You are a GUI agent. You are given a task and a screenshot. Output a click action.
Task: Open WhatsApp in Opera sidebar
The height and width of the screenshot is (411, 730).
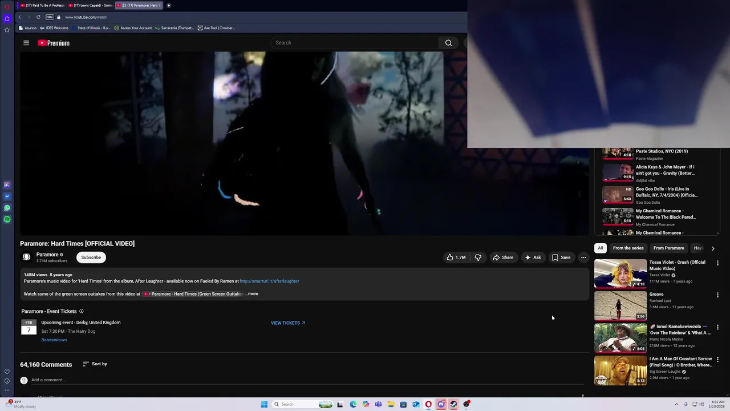pos(7,208)
